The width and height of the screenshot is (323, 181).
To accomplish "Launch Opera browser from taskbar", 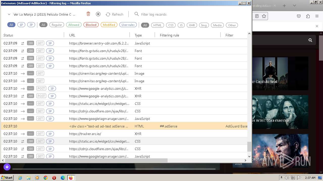I will 54,178.
